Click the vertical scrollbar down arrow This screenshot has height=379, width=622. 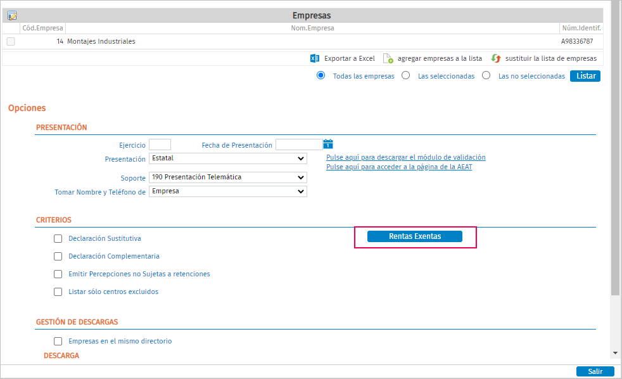click(x=616, y=352)
